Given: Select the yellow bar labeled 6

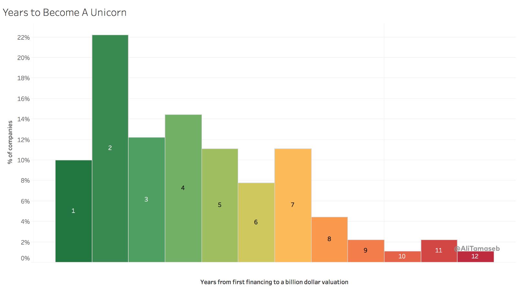Looking at the screenshot, I should [256, 222].
